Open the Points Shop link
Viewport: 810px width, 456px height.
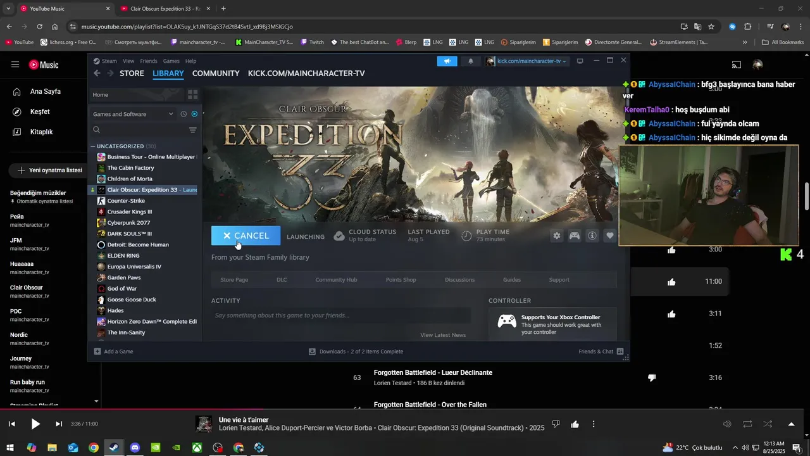[x=401, y=280]
